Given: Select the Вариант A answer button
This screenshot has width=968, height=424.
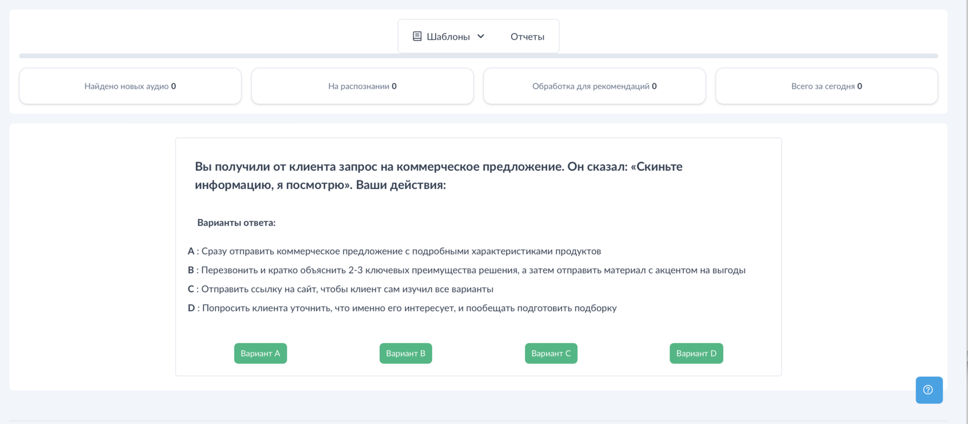Looking at the screenshot, I should (260, 353).
